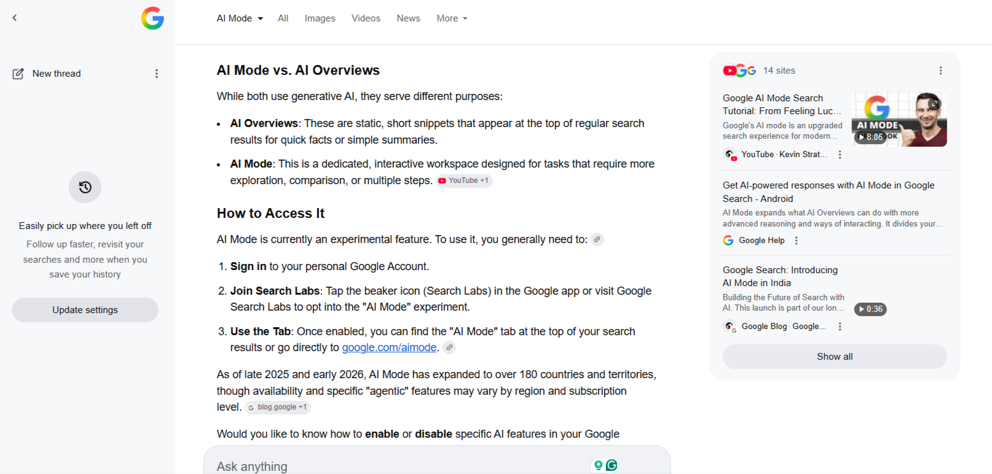This screenshot has height=474, width=992.
Task: Switch to the Images tab
Action: point(320,18)
